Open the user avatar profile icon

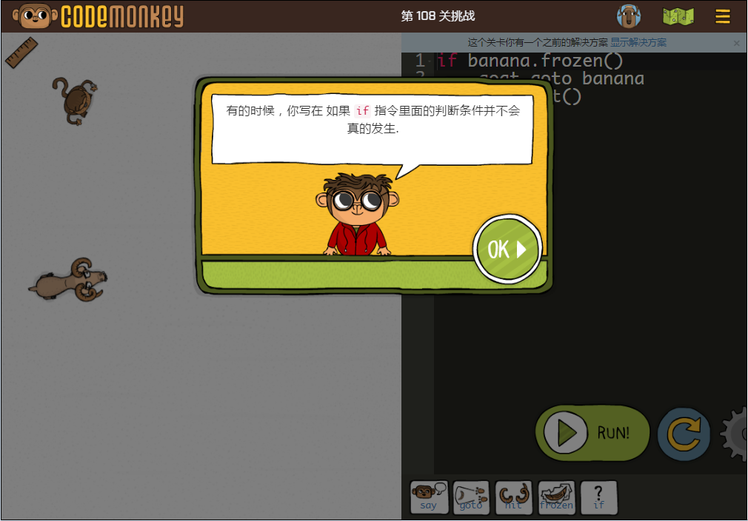(x=628, y=16)
